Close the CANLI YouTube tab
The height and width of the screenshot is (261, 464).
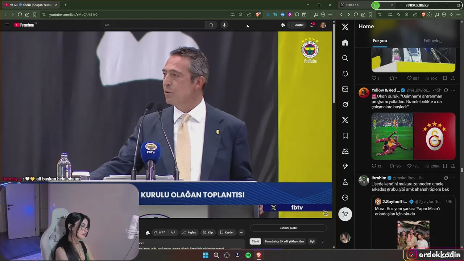[56, 5]
